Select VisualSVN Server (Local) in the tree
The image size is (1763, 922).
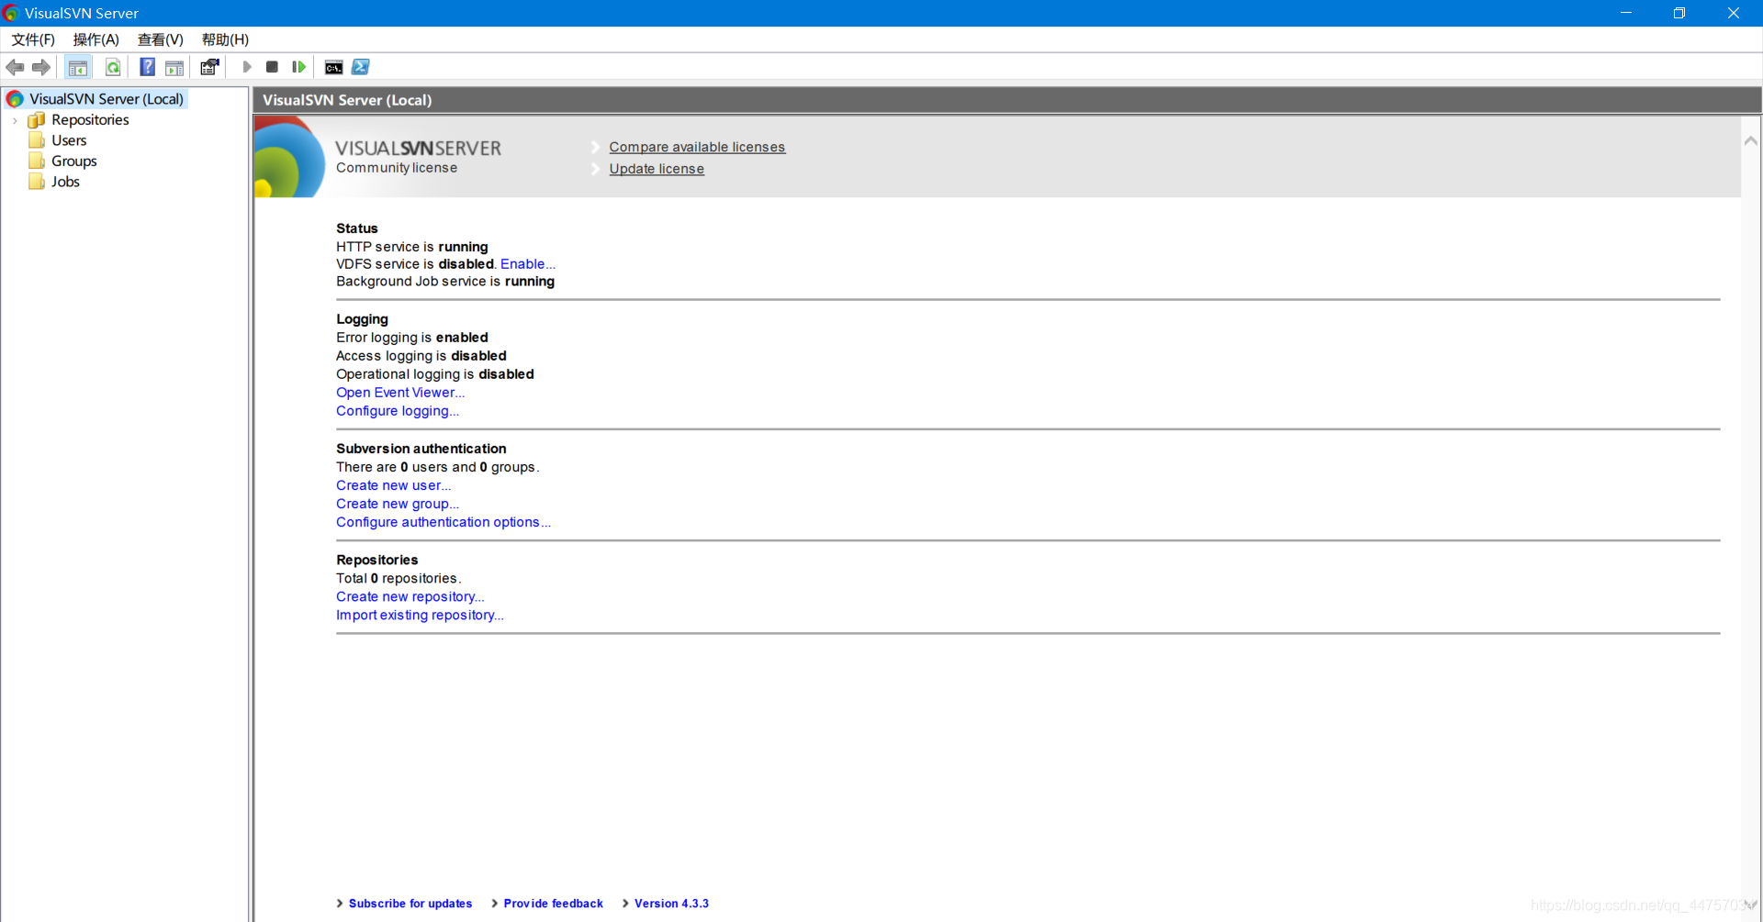click(x=107, y=99)
